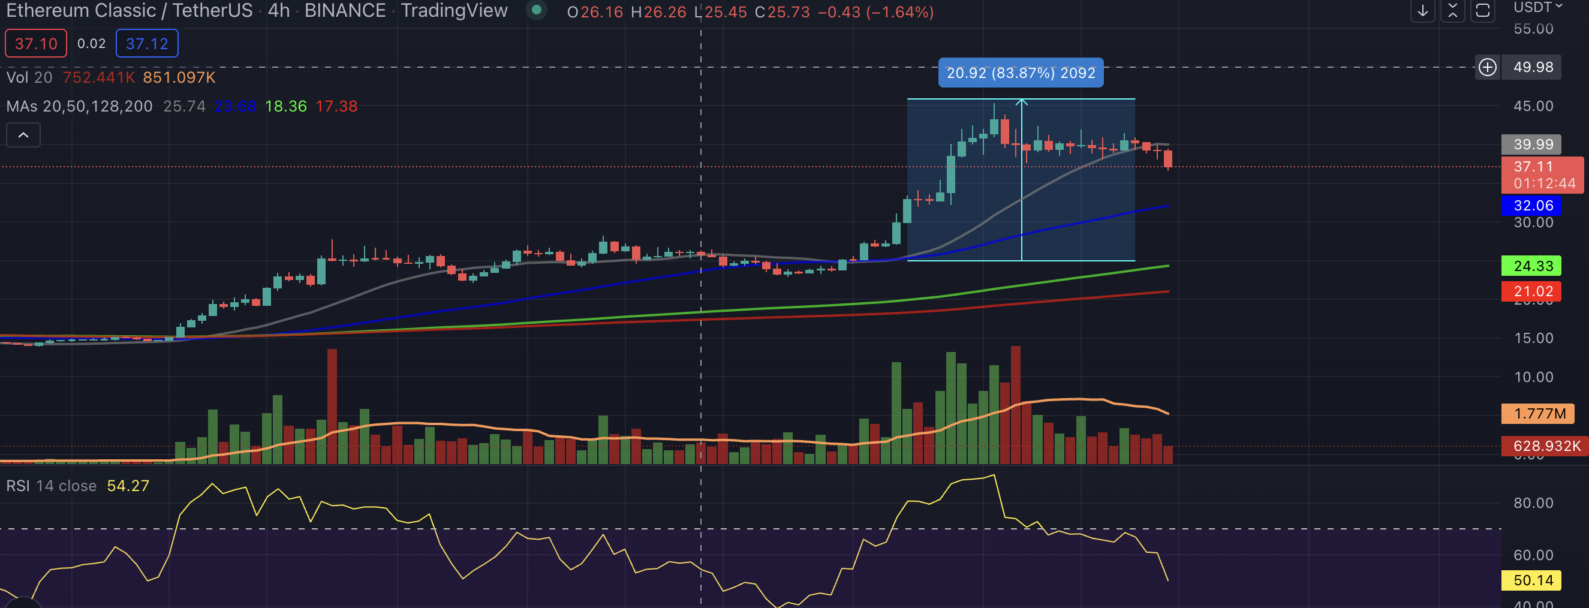Click the red 21.02 moving average price tag
Viewport: 1589px width, 608px height.
(x=1531, y=291)
